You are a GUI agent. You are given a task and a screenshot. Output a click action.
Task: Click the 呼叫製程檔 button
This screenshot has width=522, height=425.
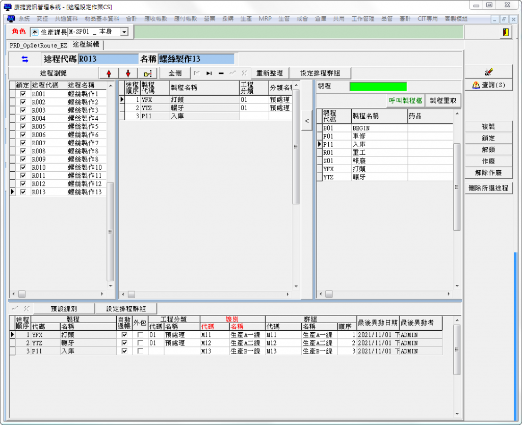pyautogui.click(x=405, y=101)
